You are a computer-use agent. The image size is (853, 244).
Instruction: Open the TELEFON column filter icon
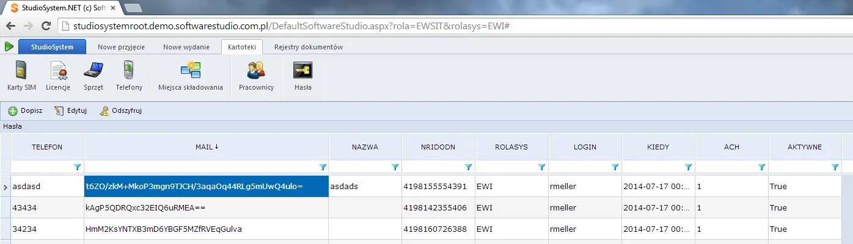click(x=78, y=167)
